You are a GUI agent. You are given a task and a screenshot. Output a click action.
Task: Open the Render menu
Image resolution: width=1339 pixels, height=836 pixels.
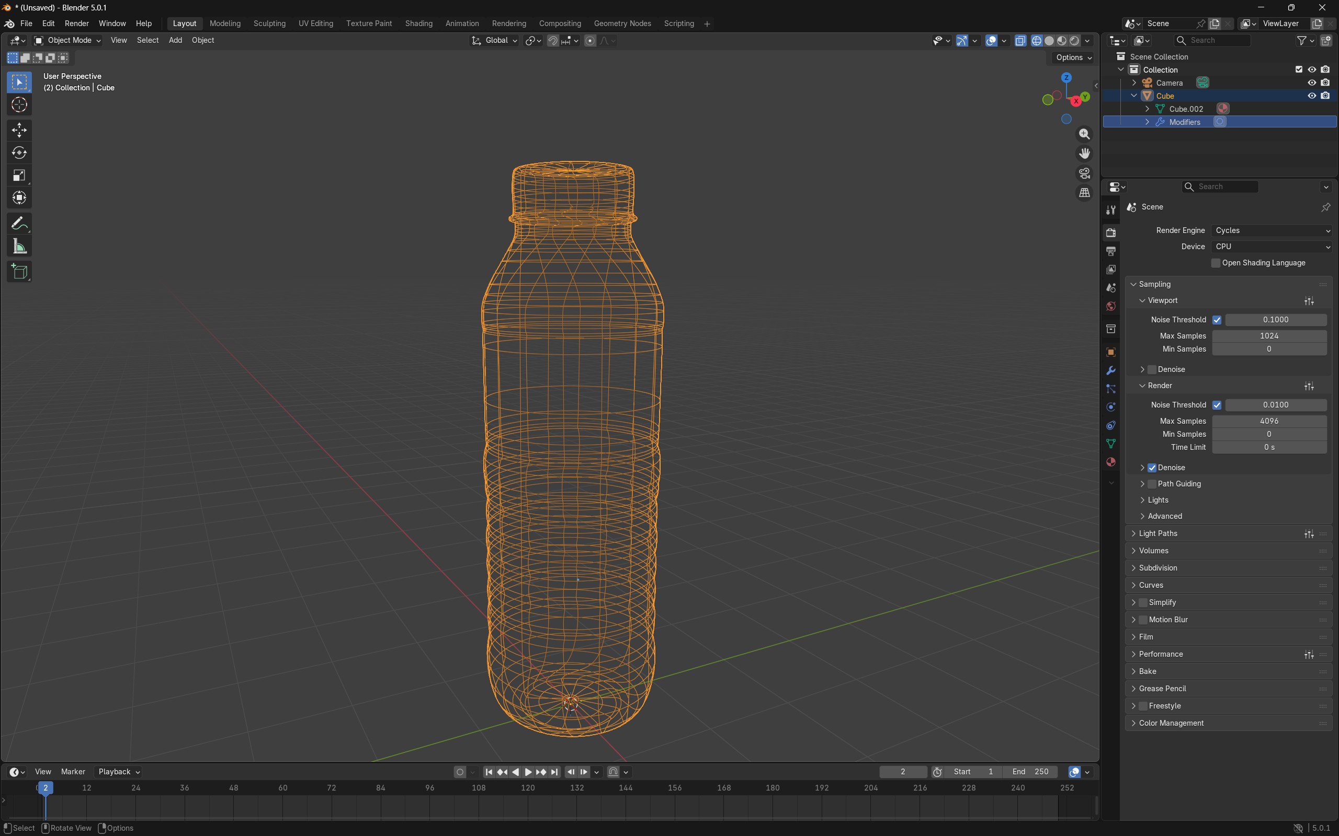[x=76, y=24]
